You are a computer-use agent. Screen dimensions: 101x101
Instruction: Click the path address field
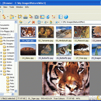[x=81, y=22]
